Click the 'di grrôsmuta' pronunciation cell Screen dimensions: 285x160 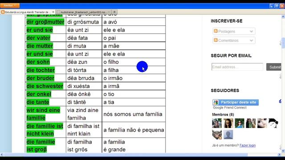(x=84, y=22)
